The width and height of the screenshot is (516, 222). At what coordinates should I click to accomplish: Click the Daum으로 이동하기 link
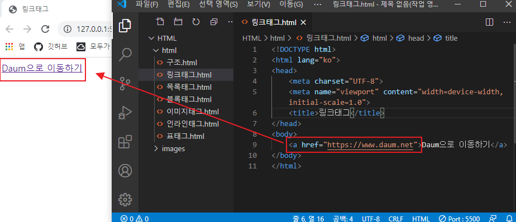coord(42,69)
